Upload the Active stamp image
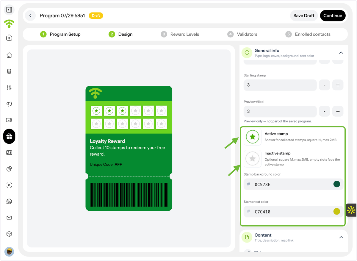 click(x=253, y=137)
